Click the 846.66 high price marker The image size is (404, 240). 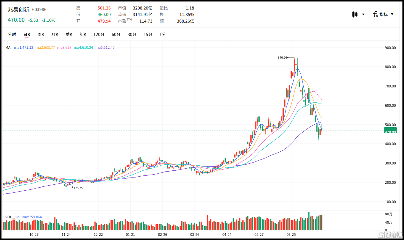click(282, 58)
